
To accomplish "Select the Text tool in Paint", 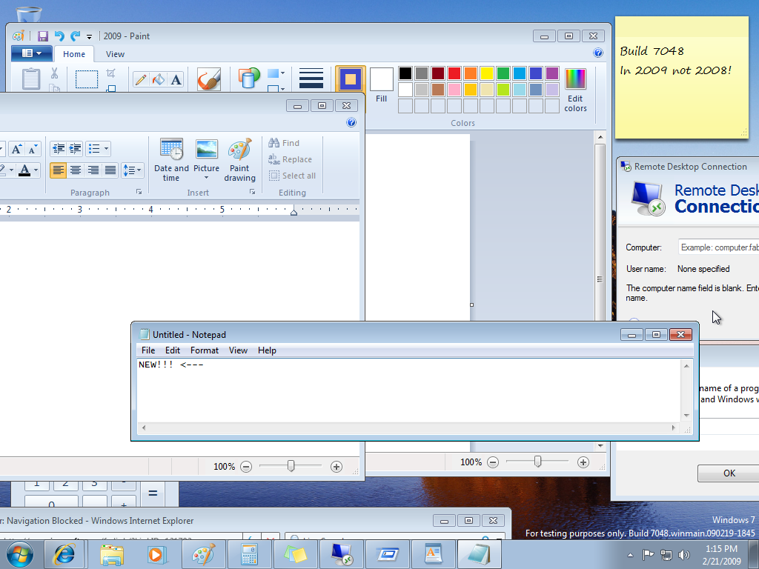I will pos(176,79).
